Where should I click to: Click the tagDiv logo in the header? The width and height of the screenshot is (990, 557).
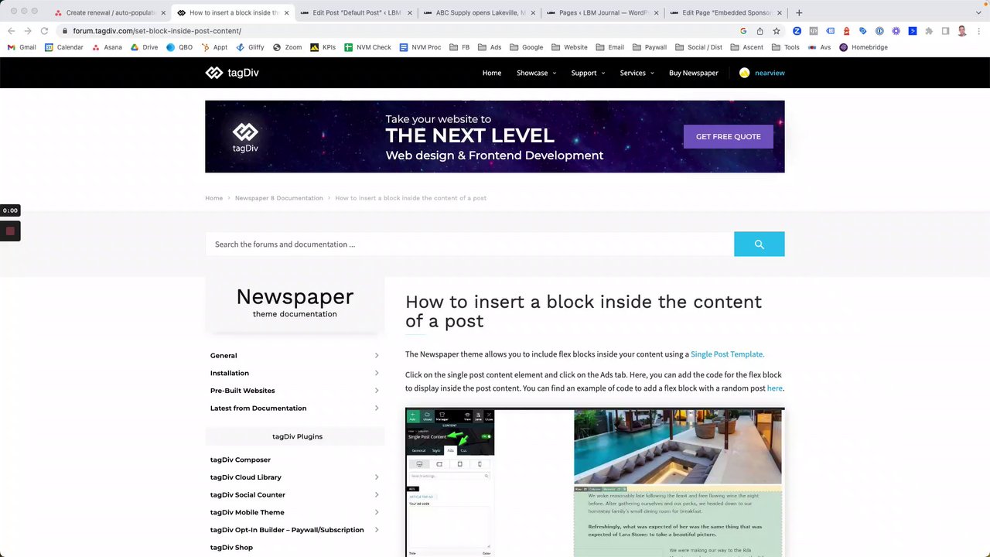click(232, 73)
